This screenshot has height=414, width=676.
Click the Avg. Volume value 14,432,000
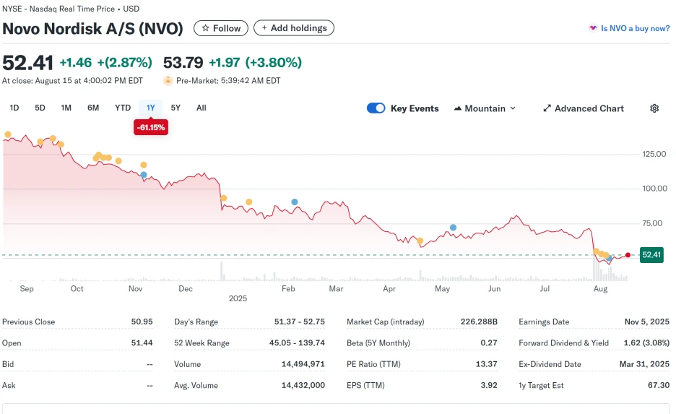click(x=303, y=385)
